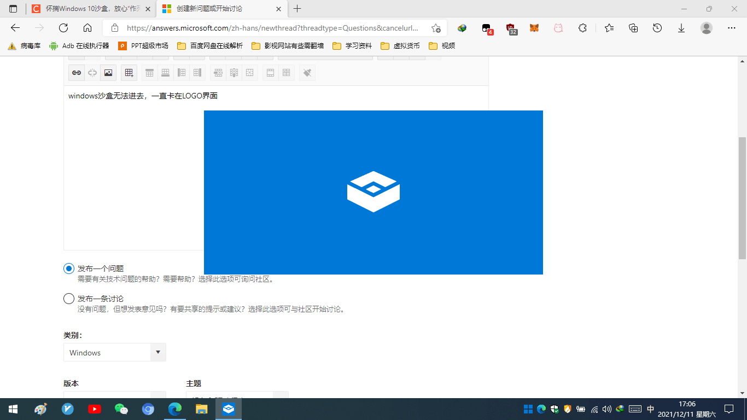The height and width of the screenshot is (420, 747).
Task: Open the Adb 在线执行器 bookmark
Action: point(79,46)
